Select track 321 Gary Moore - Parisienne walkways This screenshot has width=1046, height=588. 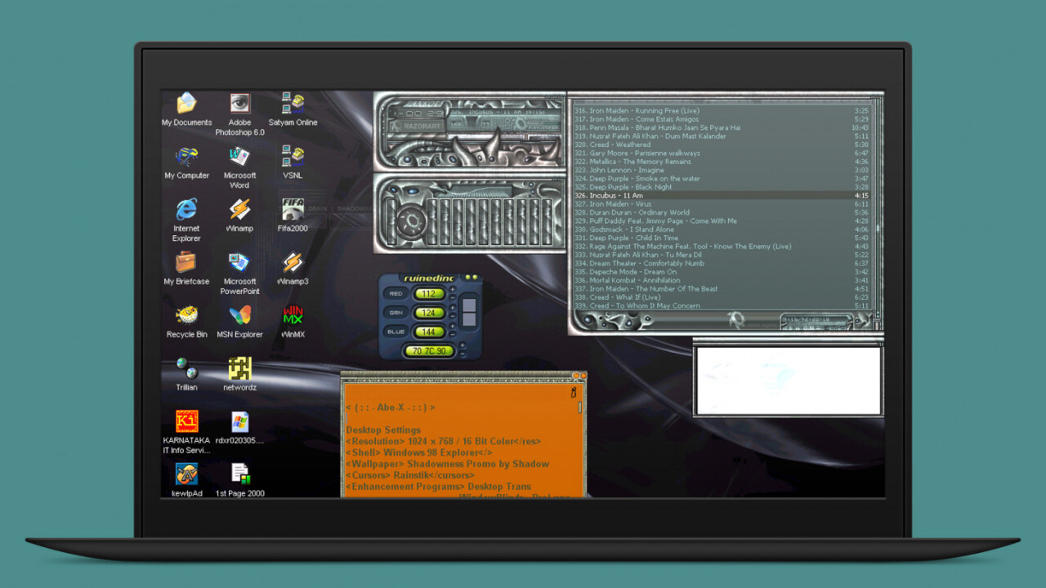coord(646,154)
